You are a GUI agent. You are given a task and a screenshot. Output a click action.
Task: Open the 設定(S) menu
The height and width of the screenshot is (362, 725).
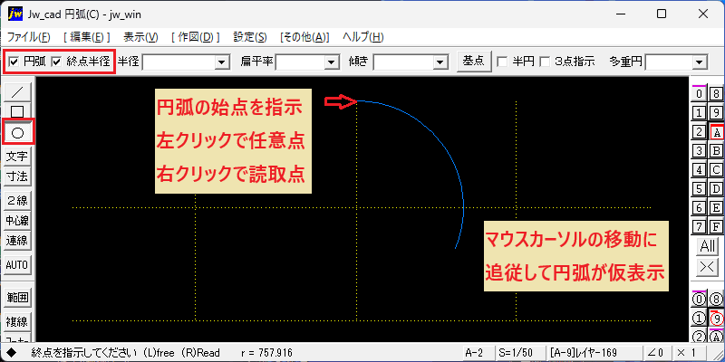point(250,37)
